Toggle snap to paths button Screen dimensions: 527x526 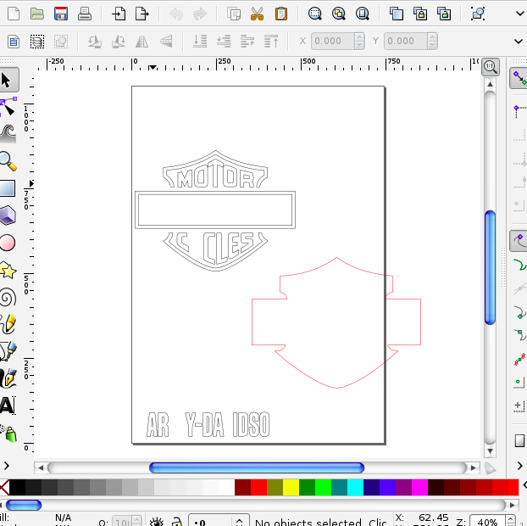pyautogui.click(x=520, y=265)
